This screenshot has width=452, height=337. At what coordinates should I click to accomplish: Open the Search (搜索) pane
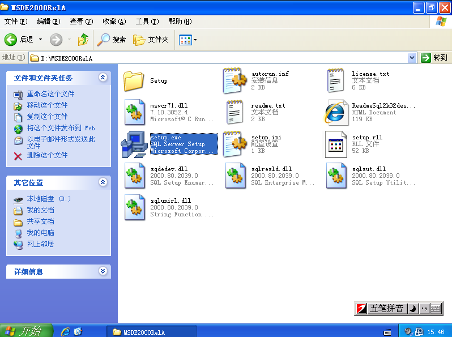pos(112,40)
